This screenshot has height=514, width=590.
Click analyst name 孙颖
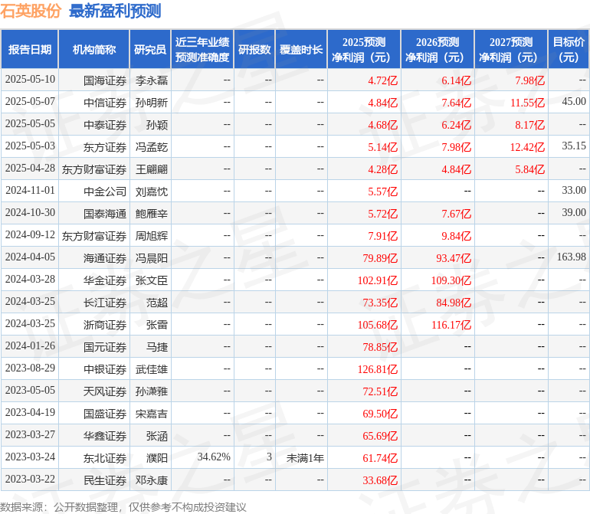(157, 125)
